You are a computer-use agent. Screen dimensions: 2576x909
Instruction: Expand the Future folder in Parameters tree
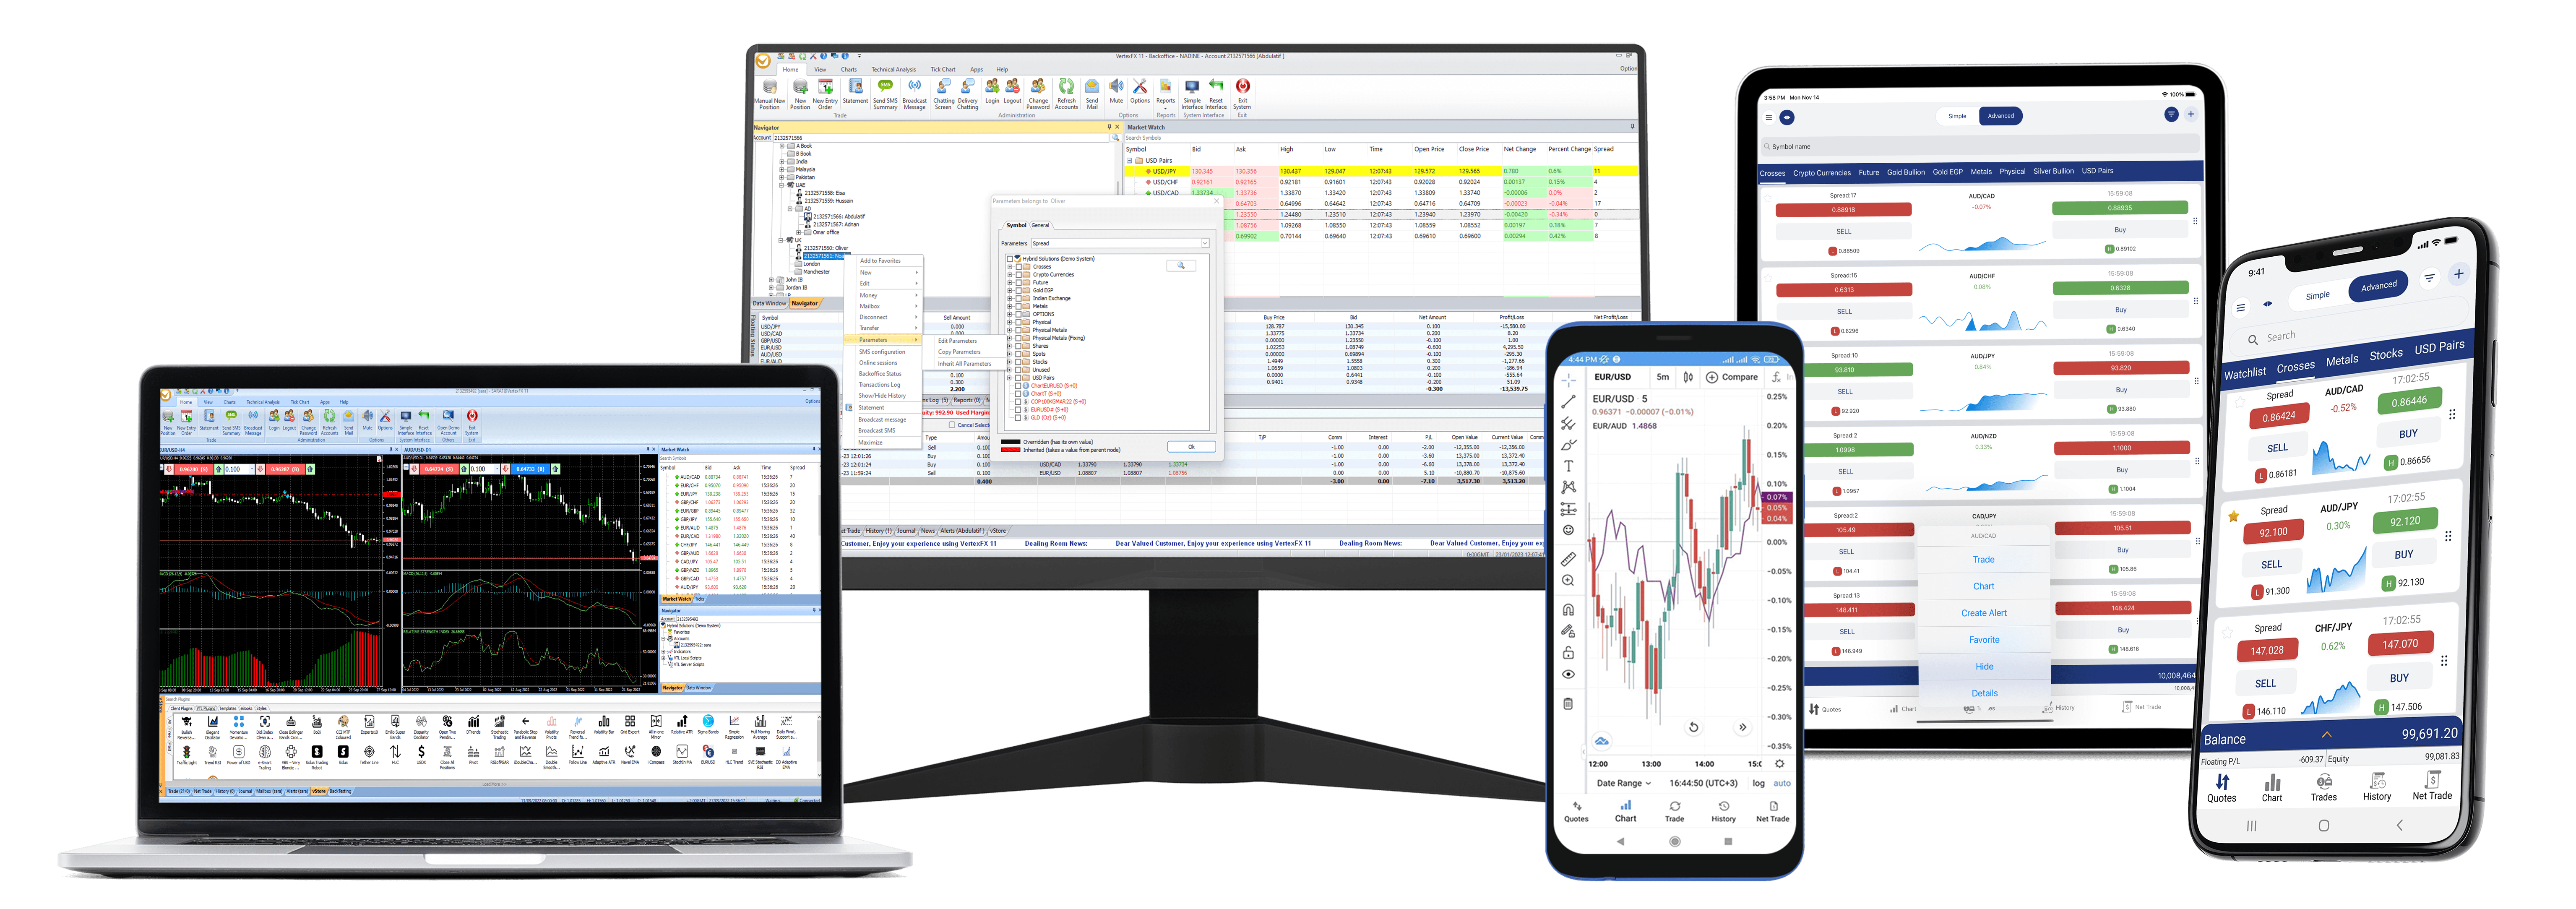pos(1011,283)
